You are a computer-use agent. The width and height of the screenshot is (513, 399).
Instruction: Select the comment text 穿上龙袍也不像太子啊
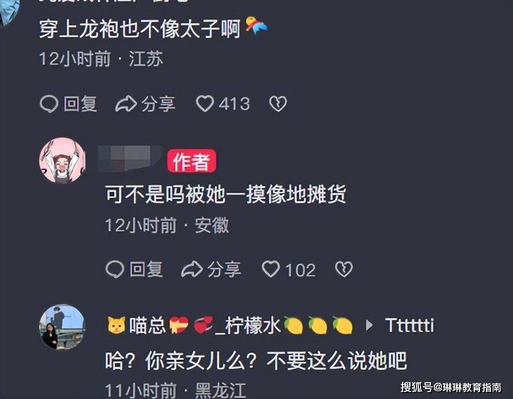tap(140, 29)
